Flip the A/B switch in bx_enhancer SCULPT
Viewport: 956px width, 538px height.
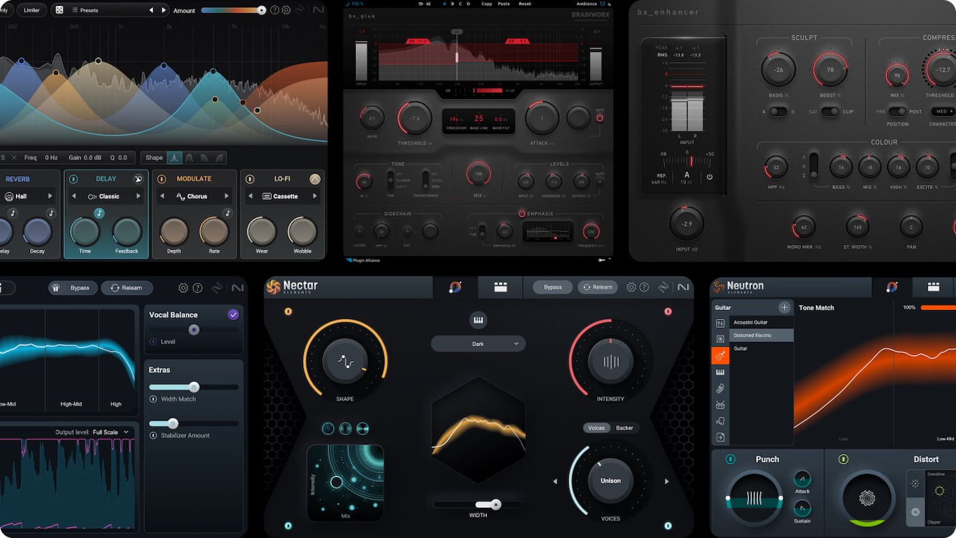click(778, 111)
